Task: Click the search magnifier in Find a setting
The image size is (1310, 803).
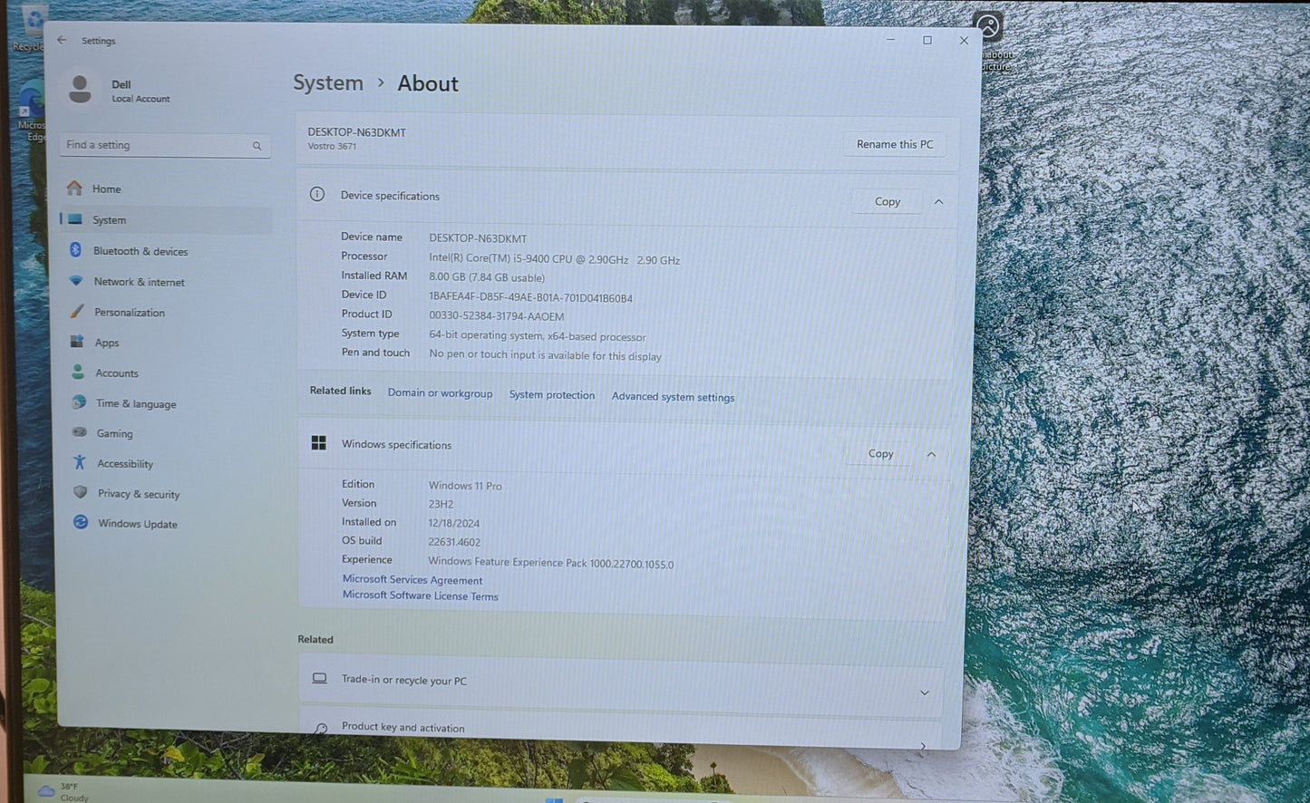Action: (x=257, y=146)
